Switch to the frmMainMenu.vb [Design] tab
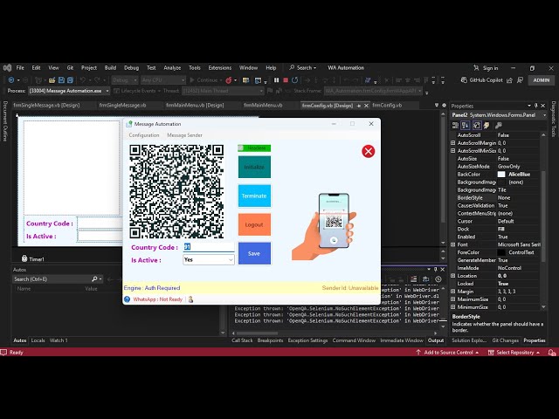The width and height of the screenshot is (559, 419). 195,106
